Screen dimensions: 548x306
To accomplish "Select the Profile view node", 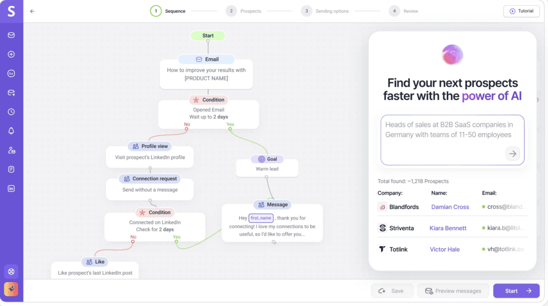I will coord(150,146).
